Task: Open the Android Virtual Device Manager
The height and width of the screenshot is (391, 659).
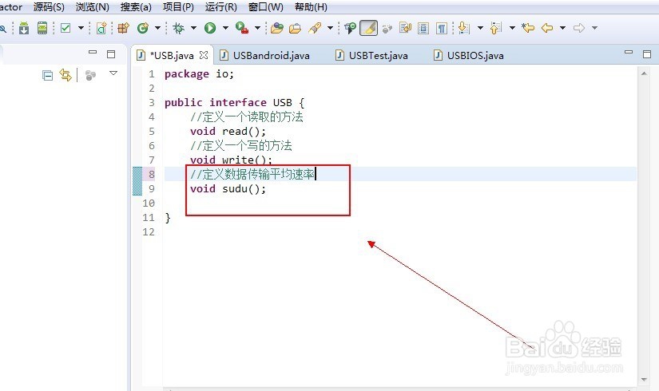Action: click(42, 28)
